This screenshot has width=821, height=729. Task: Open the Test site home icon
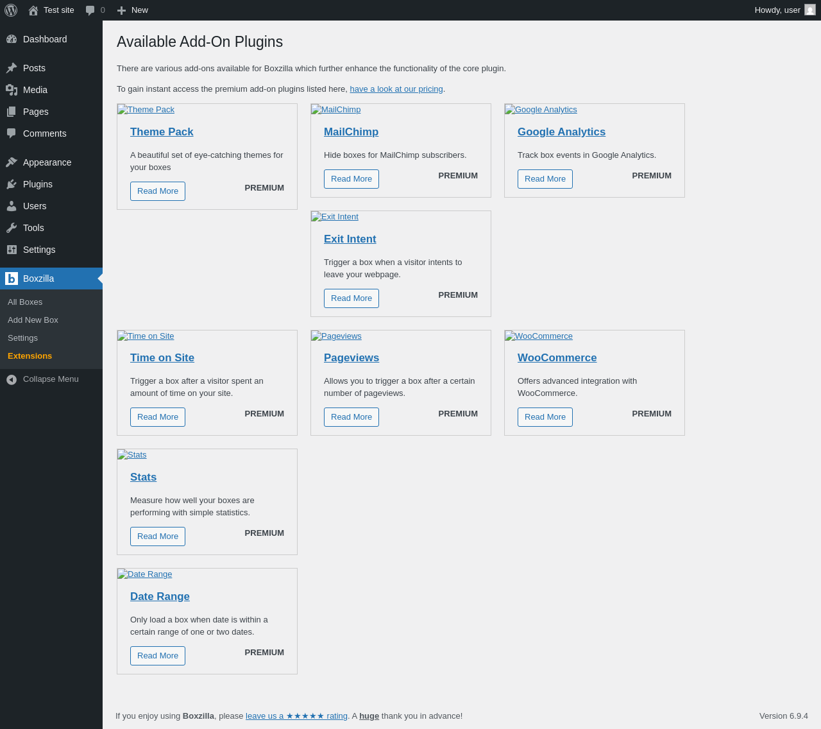tap(33, 10)
